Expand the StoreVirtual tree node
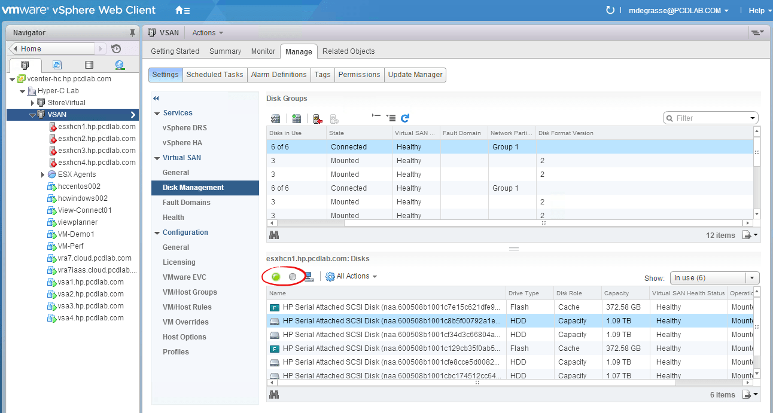This screenshot has height=413, width=773. tap(33, 103)
